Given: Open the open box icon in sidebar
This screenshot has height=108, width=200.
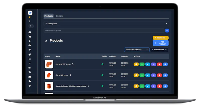Looking at the screenshot, I should [x=30, y=50].
